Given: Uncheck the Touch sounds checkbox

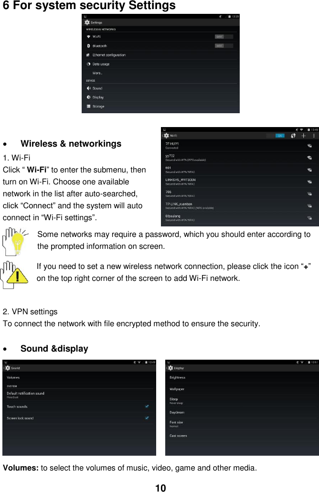Looking at the screenshot, I should (x=147, y=406).
